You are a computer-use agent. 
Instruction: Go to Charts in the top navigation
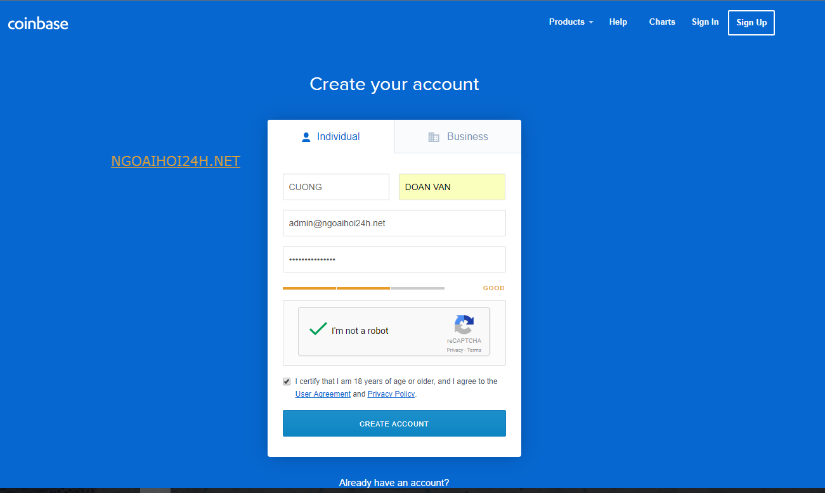[x=662, y=22]
